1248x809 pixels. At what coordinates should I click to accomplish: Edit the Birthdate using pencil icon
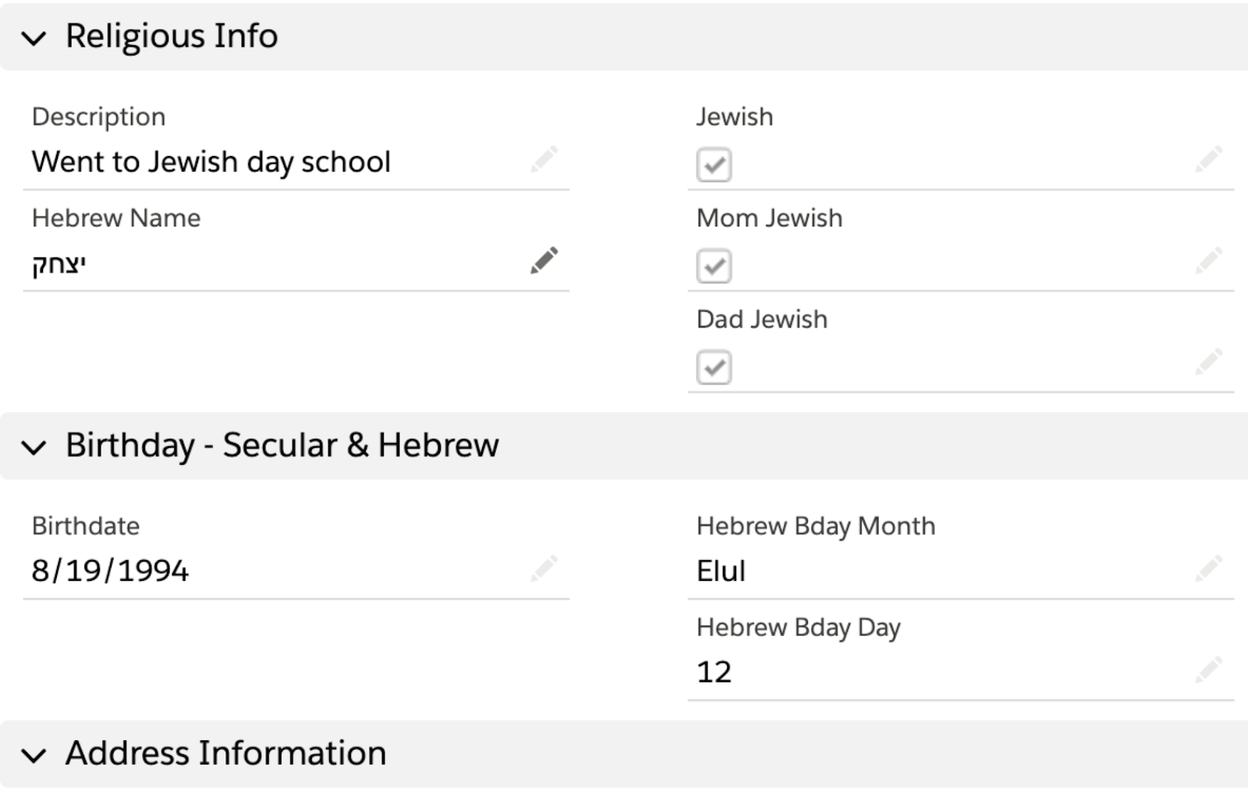544,569
